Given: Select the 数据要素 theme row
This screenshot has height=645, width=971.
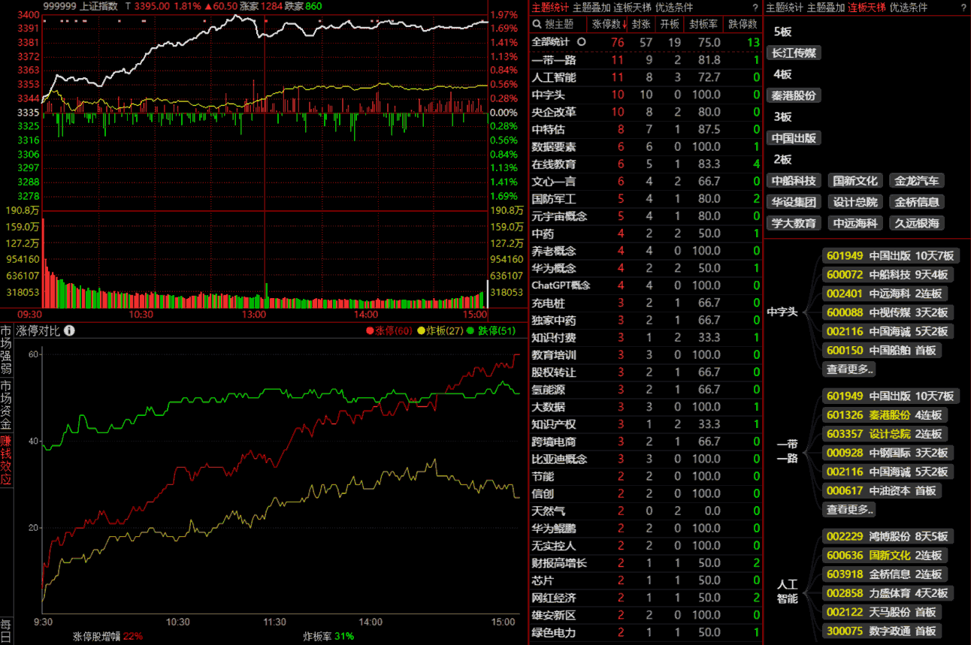Looking at the screenshot, I should [646, 146].
